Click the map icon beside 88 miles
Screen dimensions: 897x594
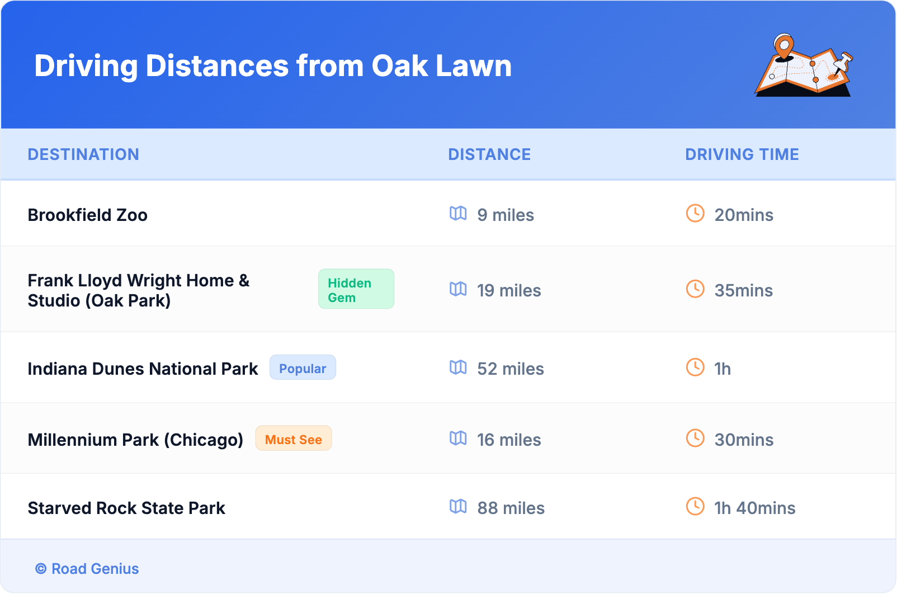[x=458, y=507]
